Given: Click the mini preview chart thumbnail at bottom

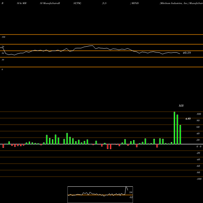Looking at the screenshot, I should point(100,194).
